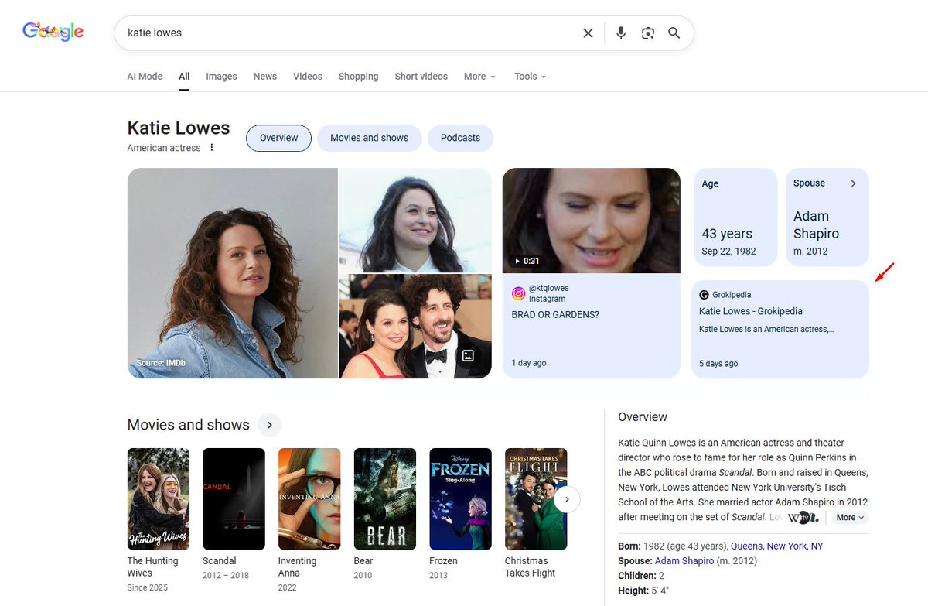Open the Videos tab

coord(308,77)
